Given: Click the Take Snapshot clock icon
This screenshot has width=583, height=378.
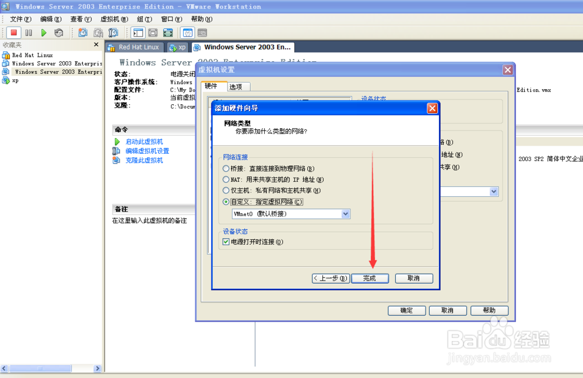Looking at the screenshot, I should 83,33.
